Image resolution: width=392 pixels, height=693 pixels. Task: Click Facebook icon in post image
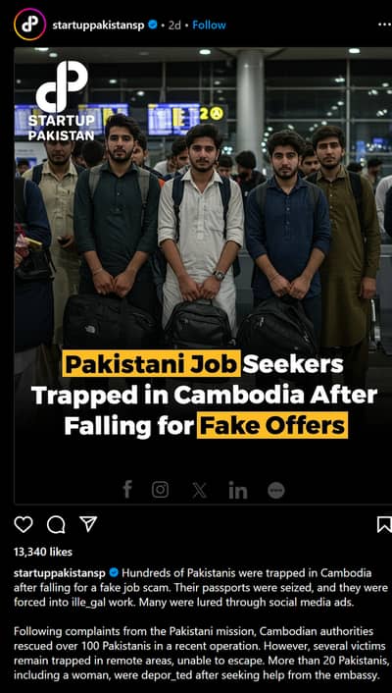127,489
